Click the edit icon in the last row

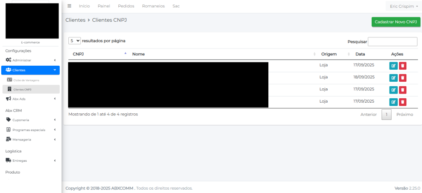click(393, 102)
